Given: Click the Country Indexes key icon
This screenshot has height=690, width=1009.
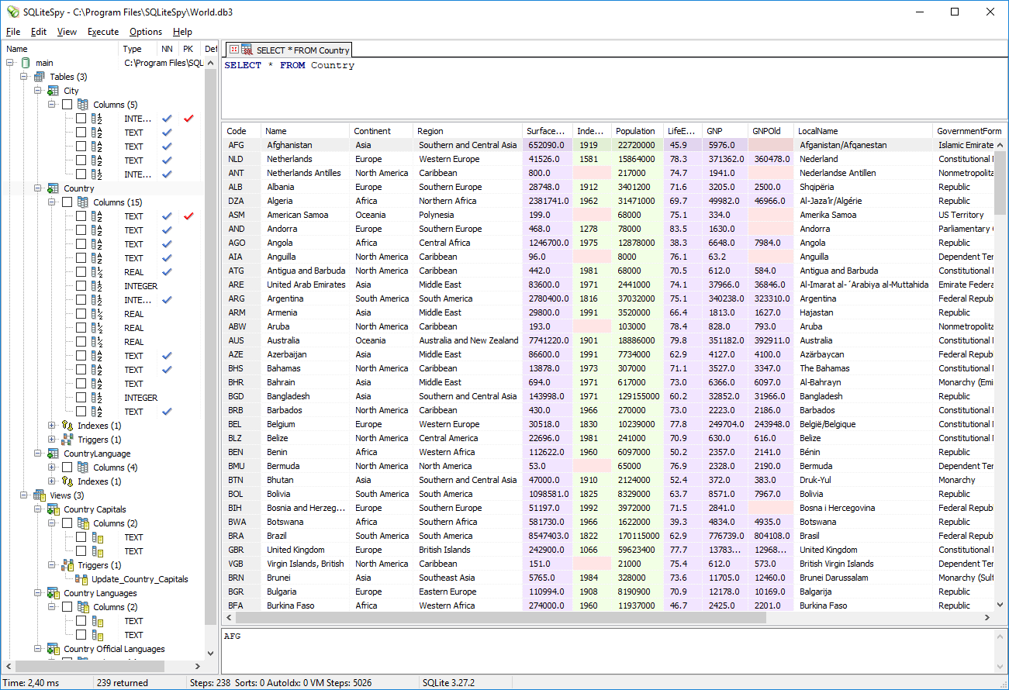Looking at the screenshot, I should click(x=67, y=426).
